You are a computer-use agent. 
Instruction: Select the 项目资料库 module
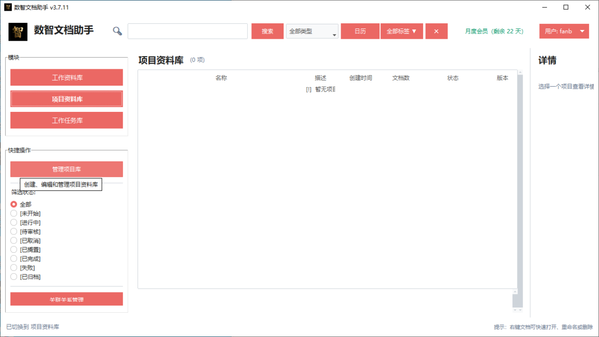67,99
